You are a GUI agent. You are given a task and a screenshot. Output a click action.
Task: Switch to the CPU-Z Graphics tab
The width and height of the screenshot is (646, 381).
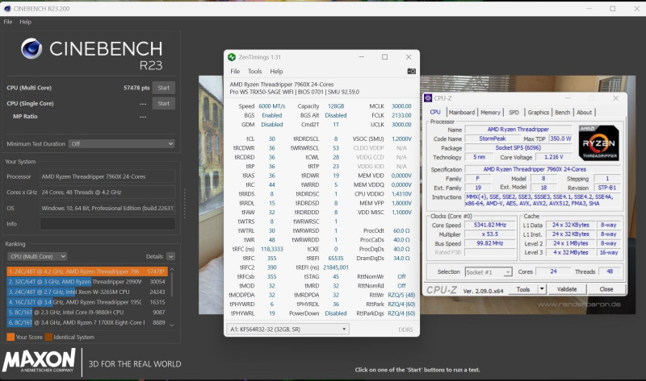pyautogui.click(x=538, y=112)
